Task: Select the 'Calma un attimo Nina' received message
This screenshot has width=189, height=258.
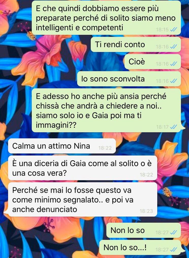Action: pyautogui.click(x=62, y=146)
